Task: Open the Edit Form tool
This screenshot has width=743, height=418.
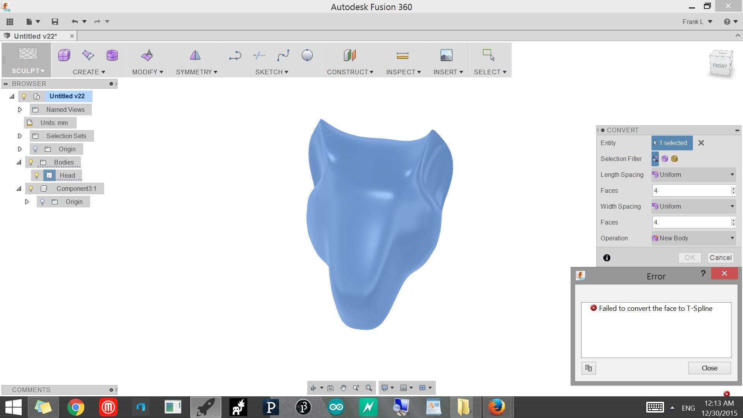Action: 147,55
